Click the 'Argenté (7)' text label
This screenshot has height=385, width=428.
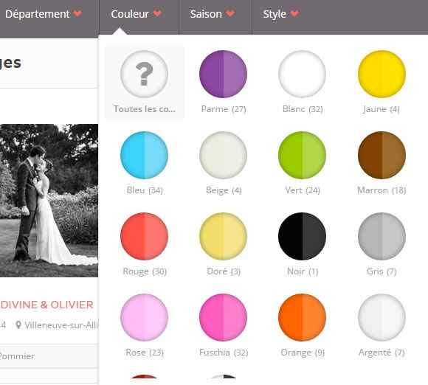(x=382, y=353)
